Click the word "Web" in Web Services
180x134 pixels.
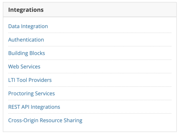point(14,67)
